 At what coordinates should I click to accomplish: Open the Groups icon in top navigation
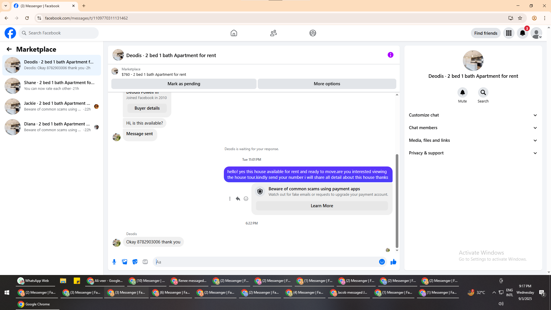(313, 33)
